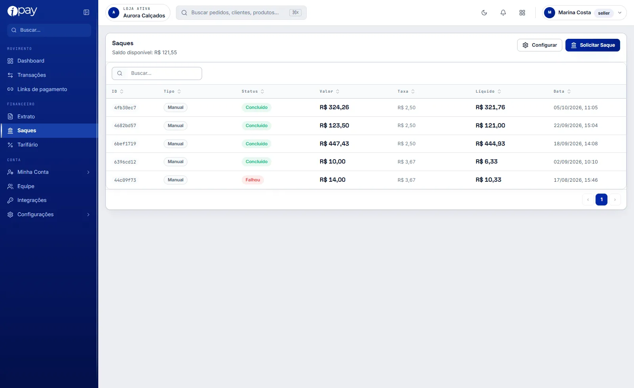Click the seller role badge

tap(604, 13)
